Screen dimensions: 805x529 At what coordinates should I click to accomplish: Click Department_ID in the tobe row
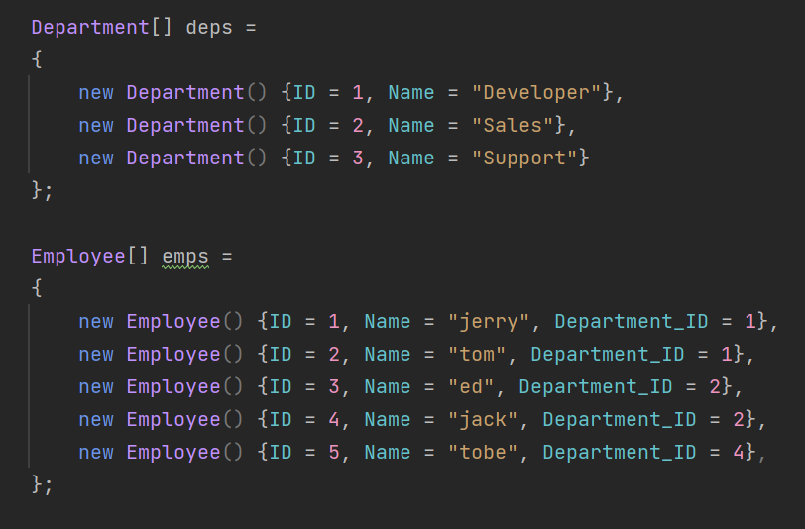(x=620, y=453)
